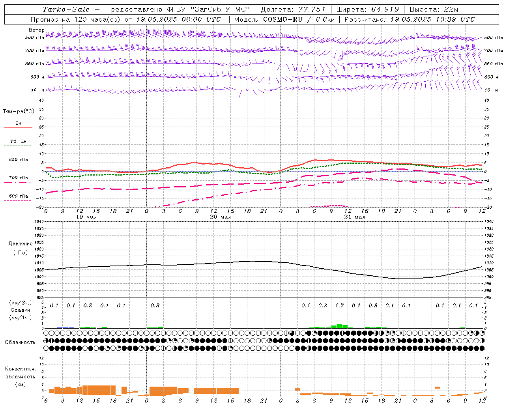The image size is (505, 404).
Task: Click the red "2м" line legend sample
Action: click(x=18, y=127)
